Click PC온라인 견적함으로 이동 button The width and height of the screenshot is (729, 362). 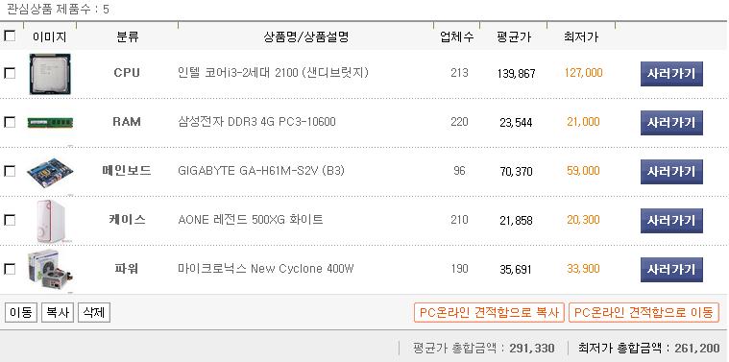click(x=644, y=312)
